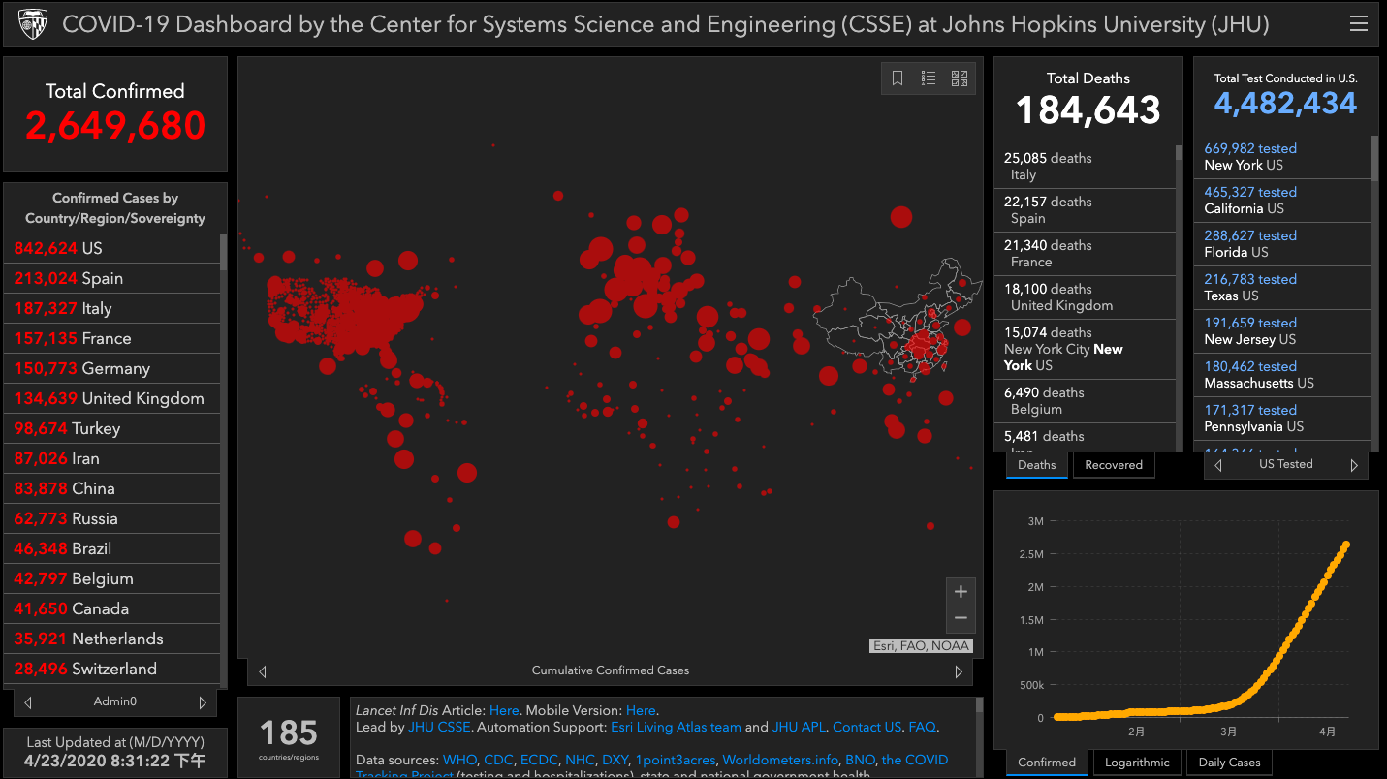Select the Deaths tab

click(x=1036, y=465)
